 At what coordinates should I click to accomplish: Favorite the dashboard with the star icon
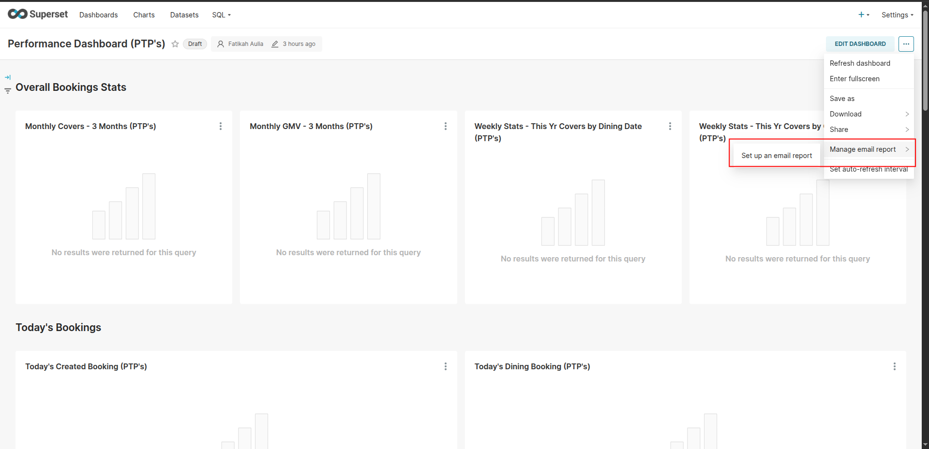click(175, 44)
